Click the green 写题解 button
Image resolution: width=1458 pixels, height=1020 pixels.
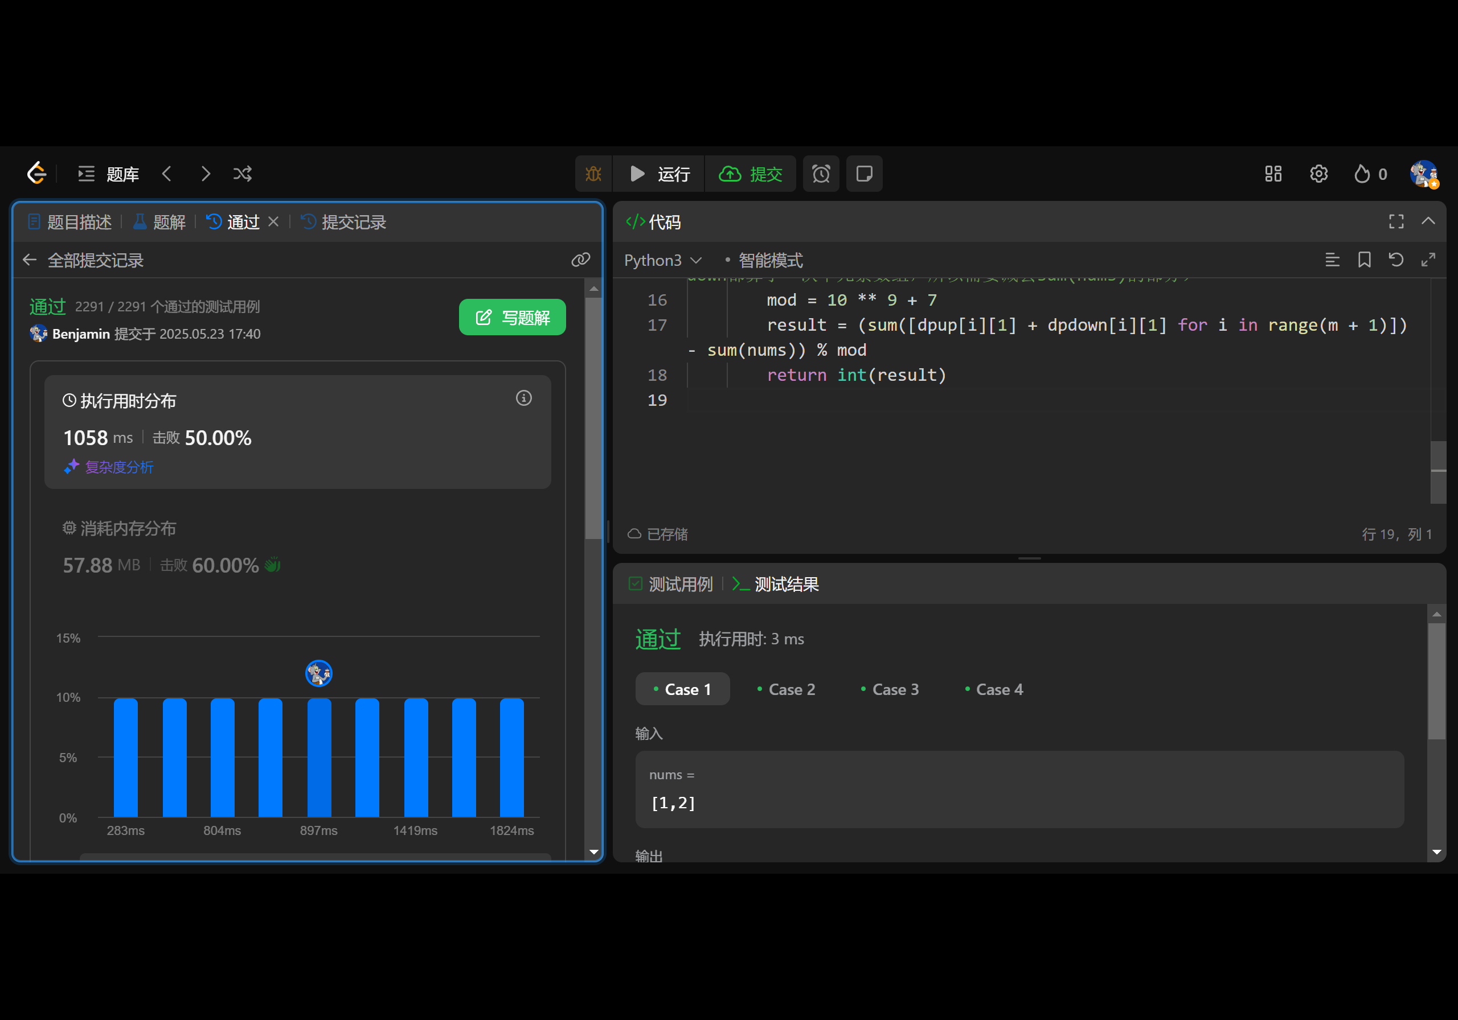coord(512,318)
